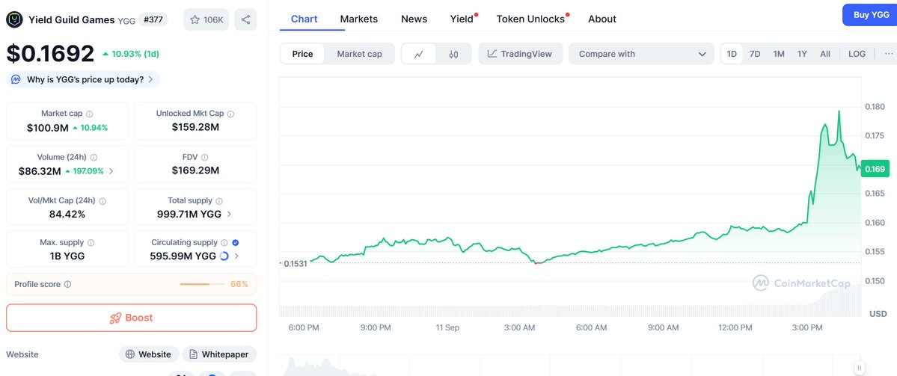Click the Profile score 66% progress bar
Image resolution: width=897 pixels, height=376 pixels.
coord(203,284)
